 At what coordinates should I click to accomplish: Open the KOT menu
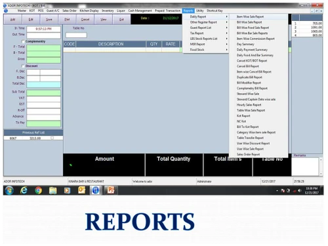(x=32, y=10)
